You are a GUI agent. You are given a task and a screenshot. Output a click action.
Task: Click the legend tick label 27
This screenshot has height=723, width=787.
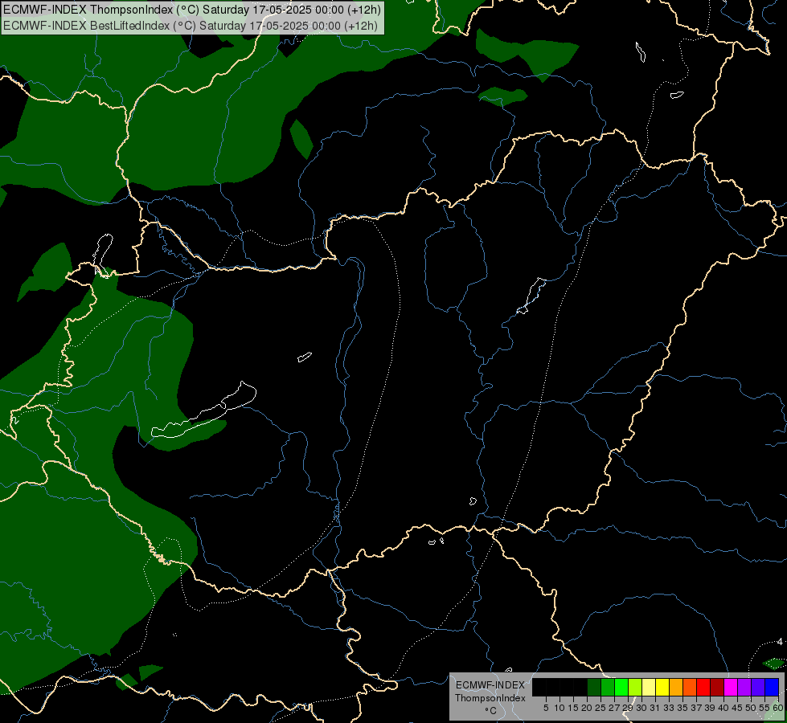[614, 708]
